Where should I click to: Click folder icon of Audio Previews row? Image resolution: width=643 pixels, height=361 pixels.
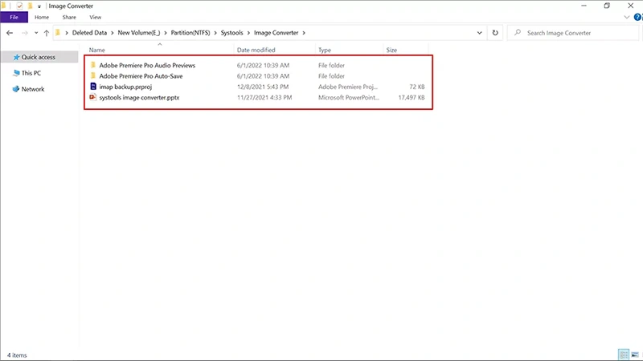[93, 65]
